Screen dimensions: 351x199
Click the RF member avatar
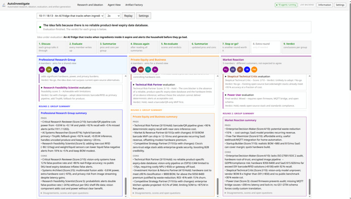42,69
